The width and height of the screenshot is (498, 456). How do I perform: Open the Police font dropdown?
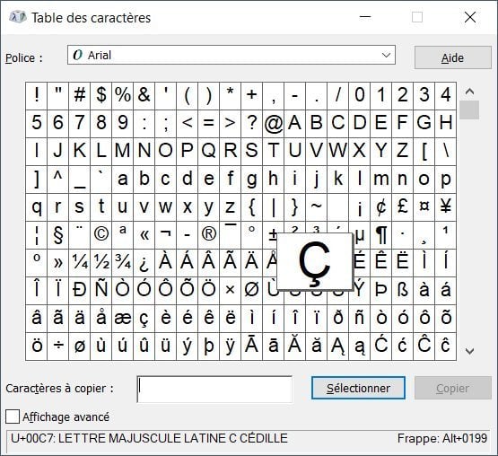coord(232,55)
